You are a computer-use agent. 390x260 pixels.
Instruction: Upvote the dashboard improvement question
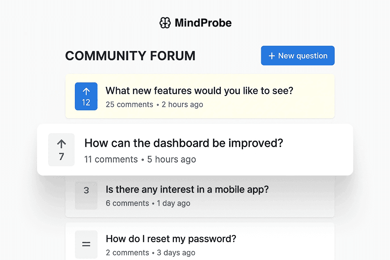pos(61,150)
